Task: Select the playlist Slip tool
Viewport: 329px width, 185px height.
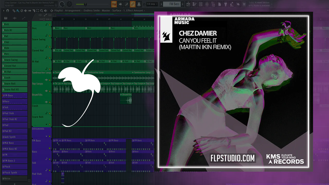Action: click(30, 11)
